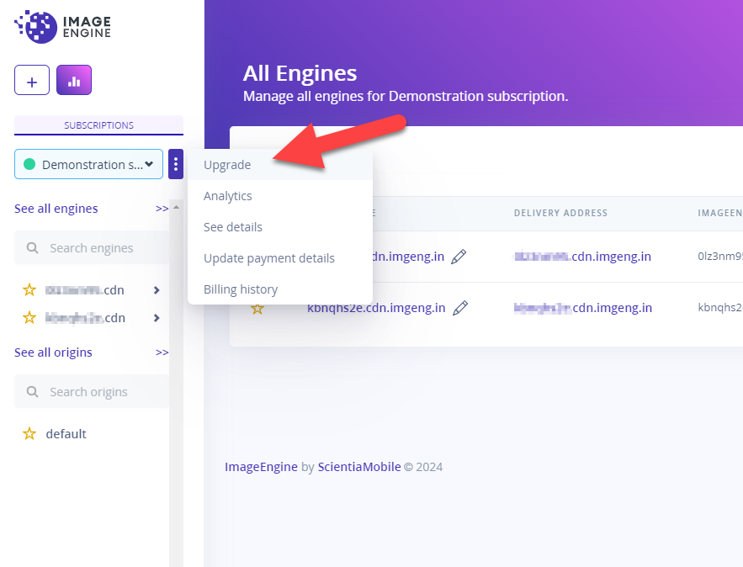743x567 pixels.
Task: Edit kbnqhs2e.cdn.imgeng.in with the pencil icon
Action: [x=460, y=308]
